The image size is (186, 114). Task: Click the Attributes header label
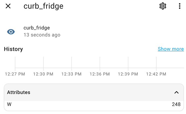click(19, 92)
